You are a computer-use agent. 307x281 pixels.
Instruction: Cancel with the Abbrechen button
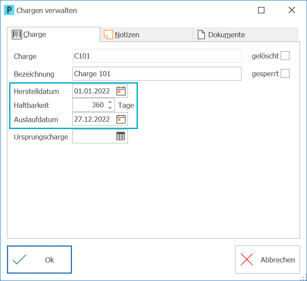tap(268, 260)
